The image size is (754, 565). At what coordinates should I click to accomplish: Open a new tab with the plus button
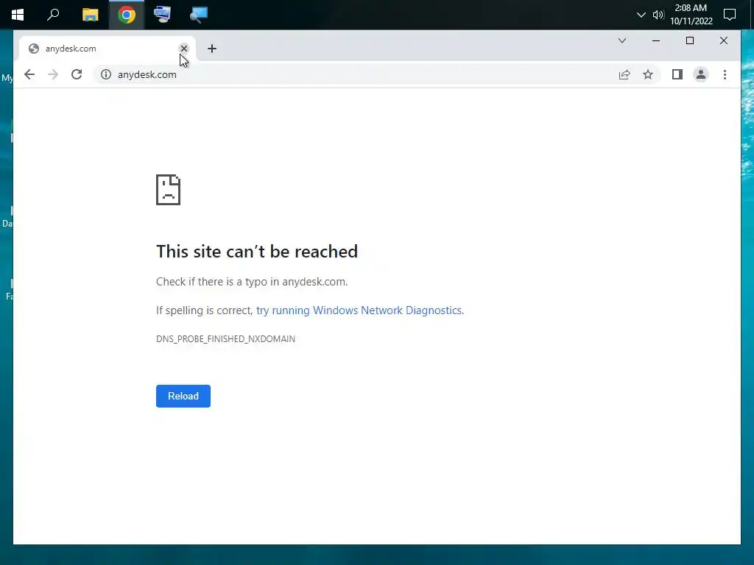pyautogui.click(x=212, y=49)
